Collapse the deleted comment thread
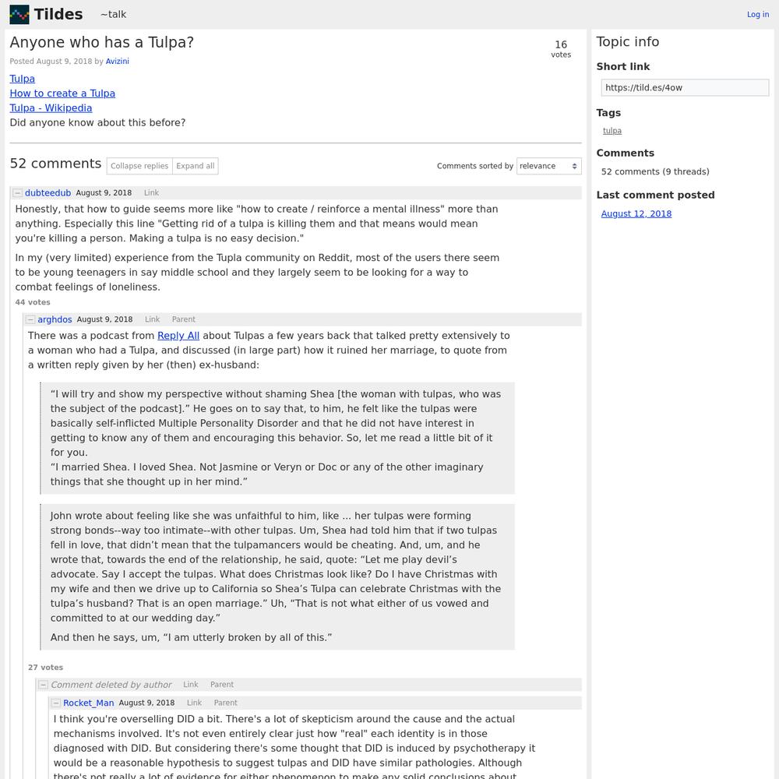Screen dimensions: 779x779 tap(43, 685)
